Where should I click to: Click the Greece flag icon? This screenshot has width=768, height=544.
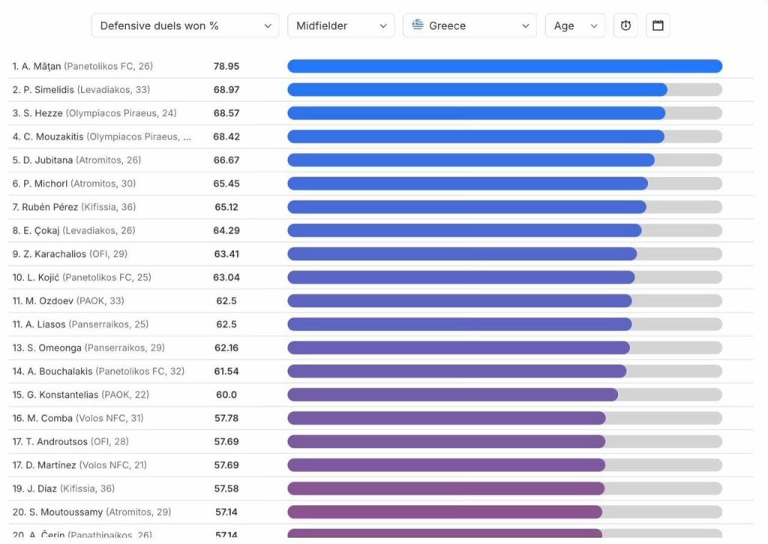pos(417,25)
